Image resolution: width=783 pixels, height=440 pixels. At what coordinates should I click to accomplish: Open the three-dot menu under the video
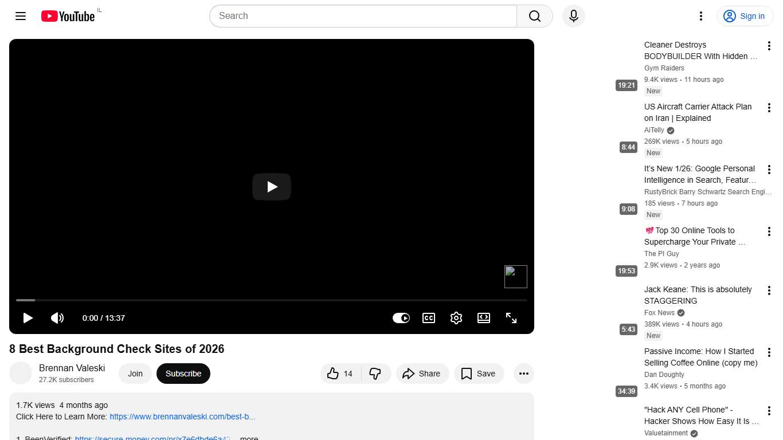[523, 373]
